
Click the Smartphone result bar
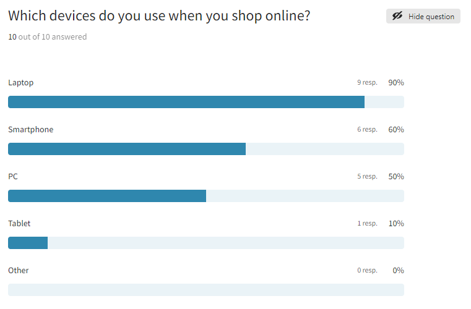[127, 149]
